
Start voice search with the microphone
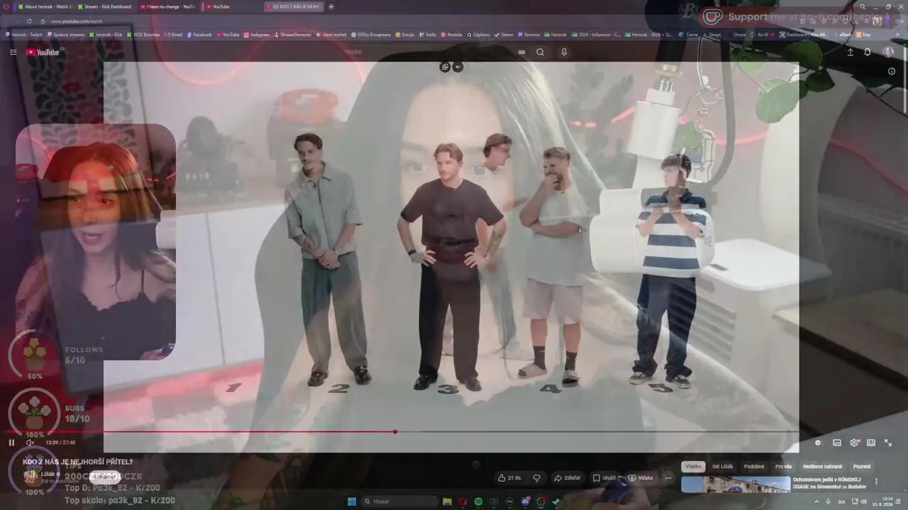564,52
